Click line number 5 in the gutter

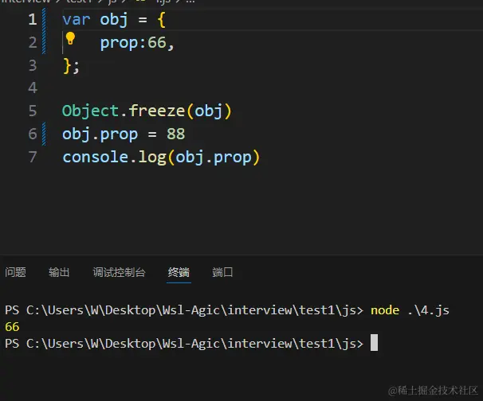pos(33,111)
